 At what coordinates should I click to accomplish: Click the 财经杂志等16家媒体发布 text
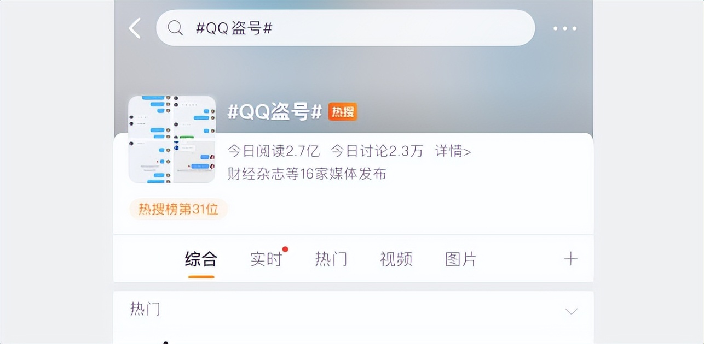click(307, 174)
